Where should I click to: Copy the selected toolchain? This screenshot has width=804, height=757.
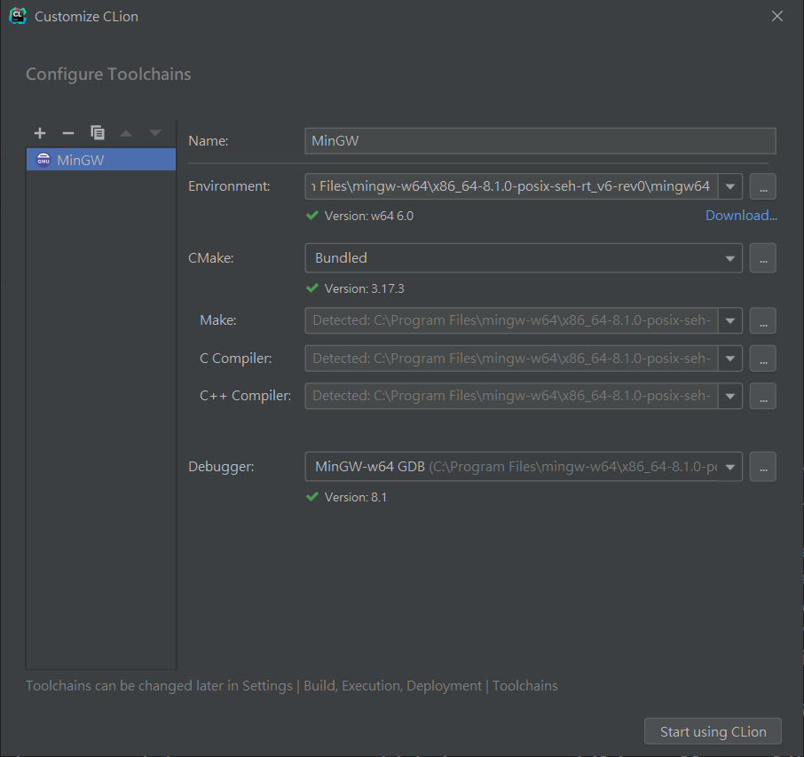coord(98,133)
